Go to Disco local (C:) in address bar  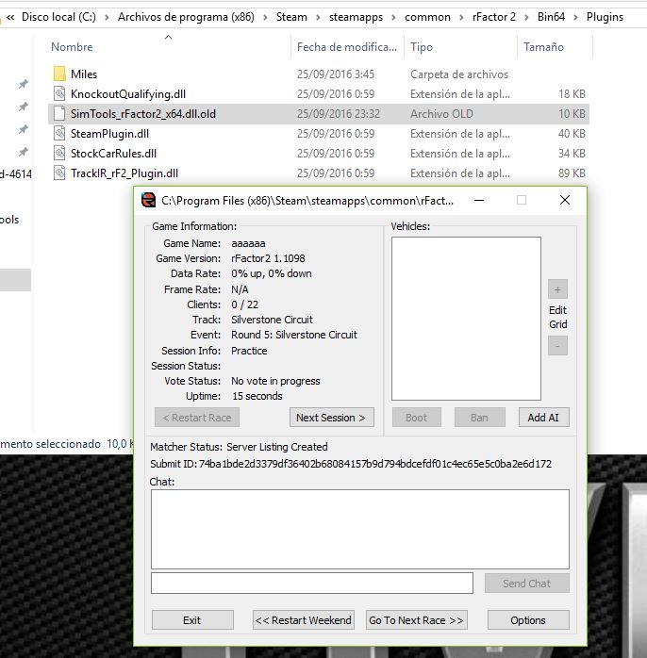[58, 17]
